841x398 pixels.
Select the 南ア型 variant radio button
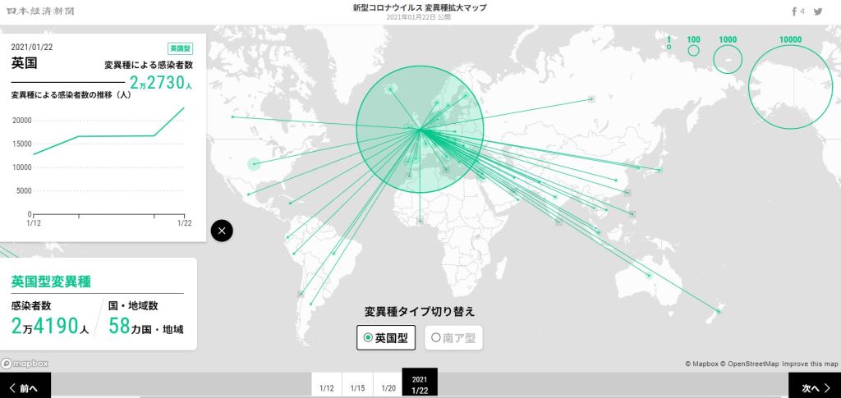pyautogui.click(x=453, y=337)
